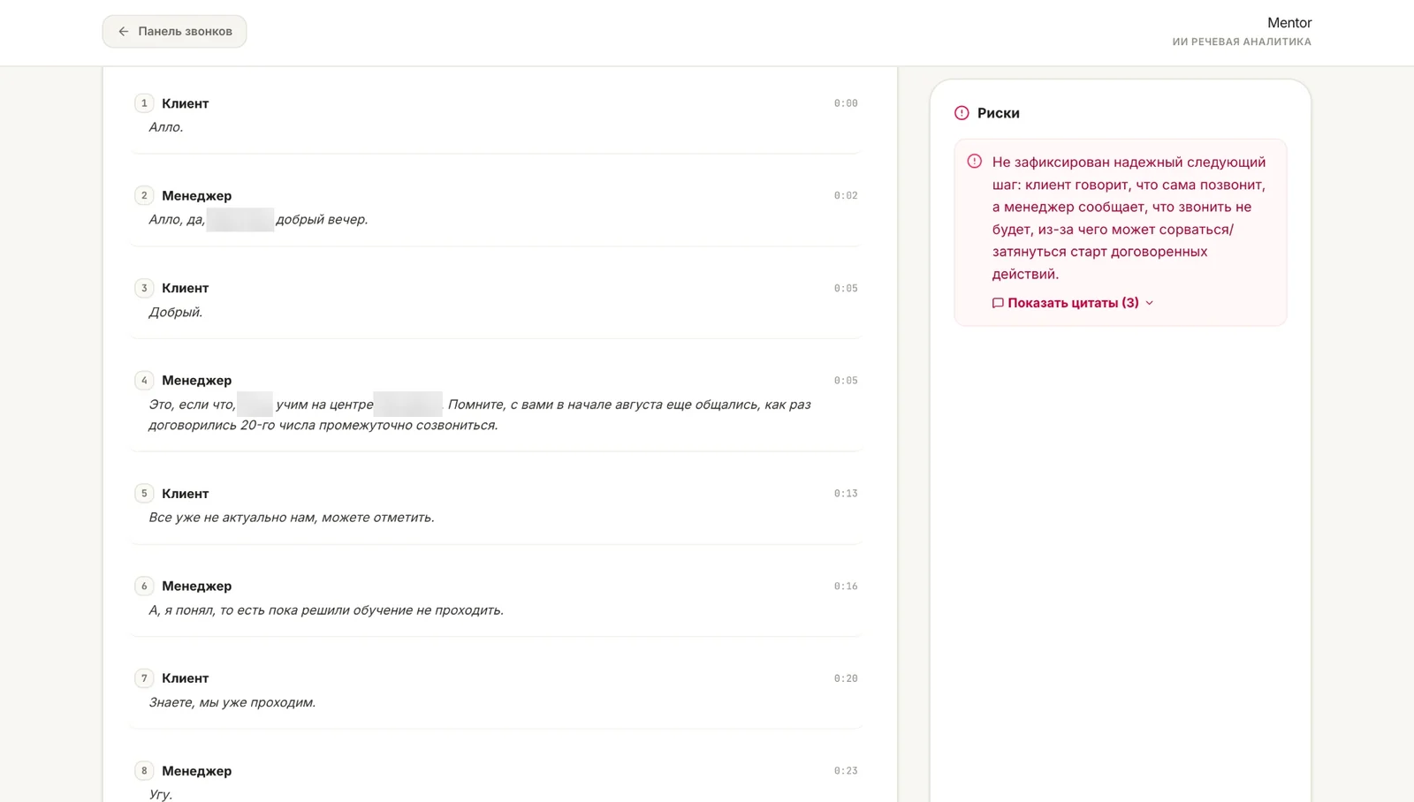Click number badge 1 of first utterance
Viewport: 1414px width, 802px height.
tap(144, 103)
